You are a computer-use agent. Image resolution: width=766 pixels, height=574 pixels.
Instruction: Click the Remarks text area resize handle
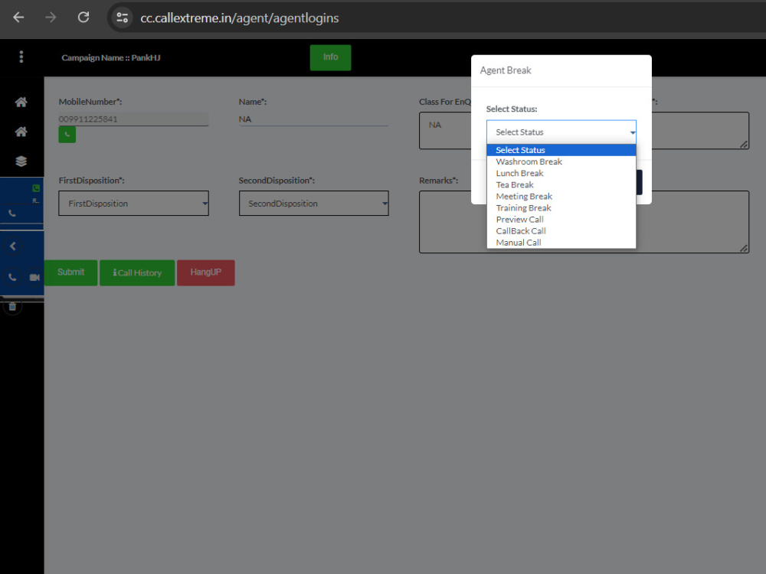coord(744,248)
